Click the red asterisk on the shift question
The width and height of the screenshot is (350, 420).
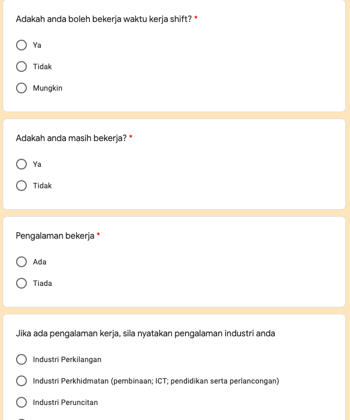(x=196, y=19)
